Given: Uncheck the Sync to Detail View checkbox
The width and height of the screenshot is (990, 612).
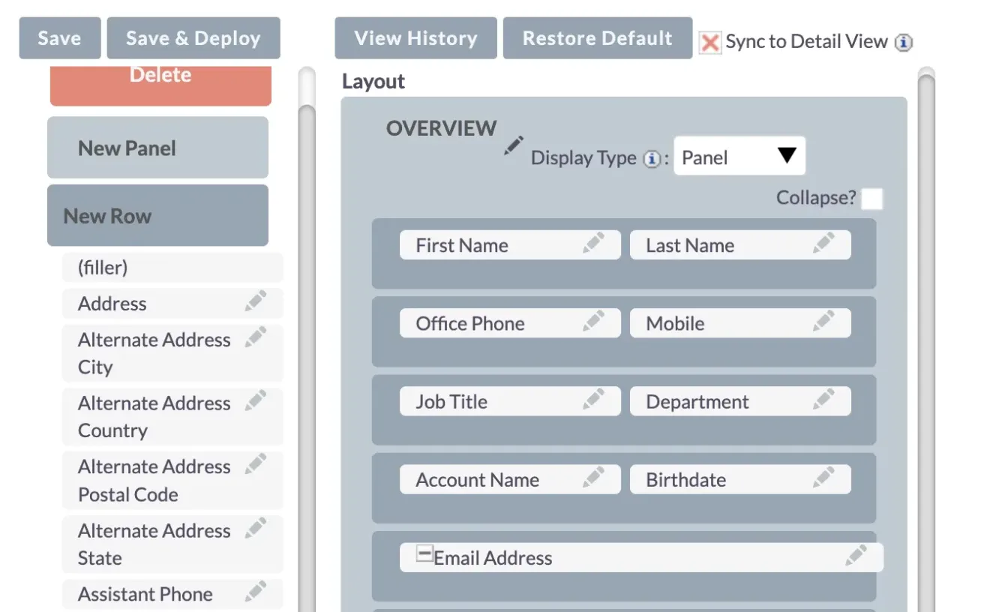Looking at the screenshot, I should click(x=709, y=43).
